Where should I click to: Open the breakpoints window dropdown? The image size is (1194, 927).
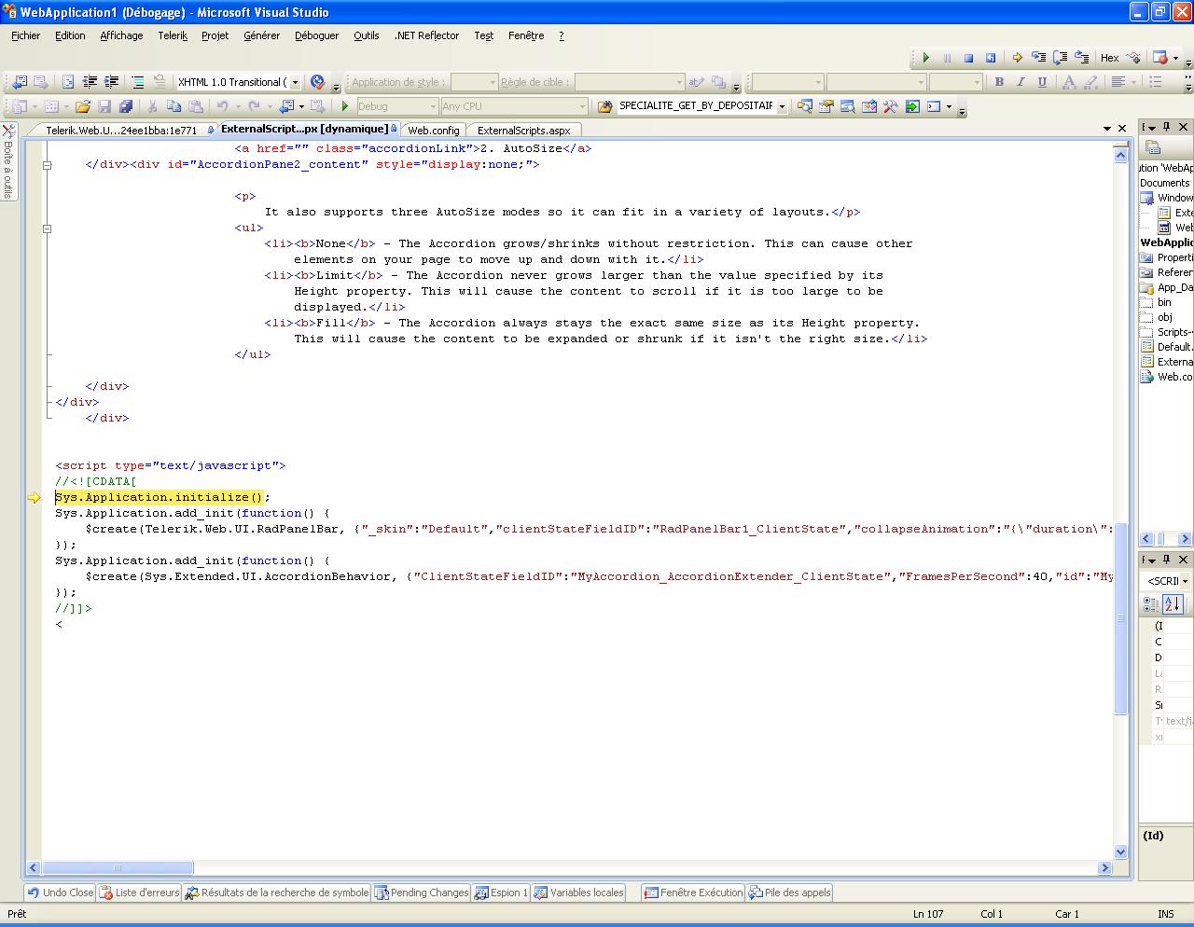coord(1175,58)
